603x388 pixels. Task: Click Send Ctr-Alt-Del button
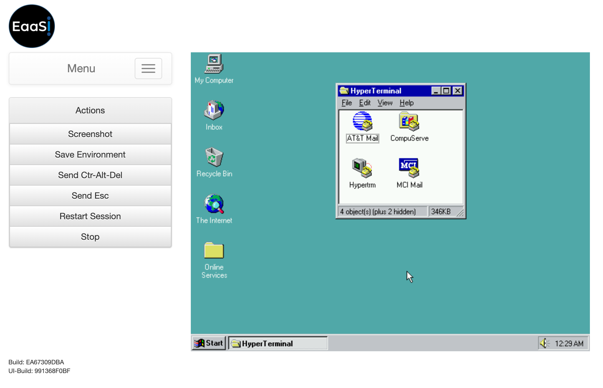point(90,175)
